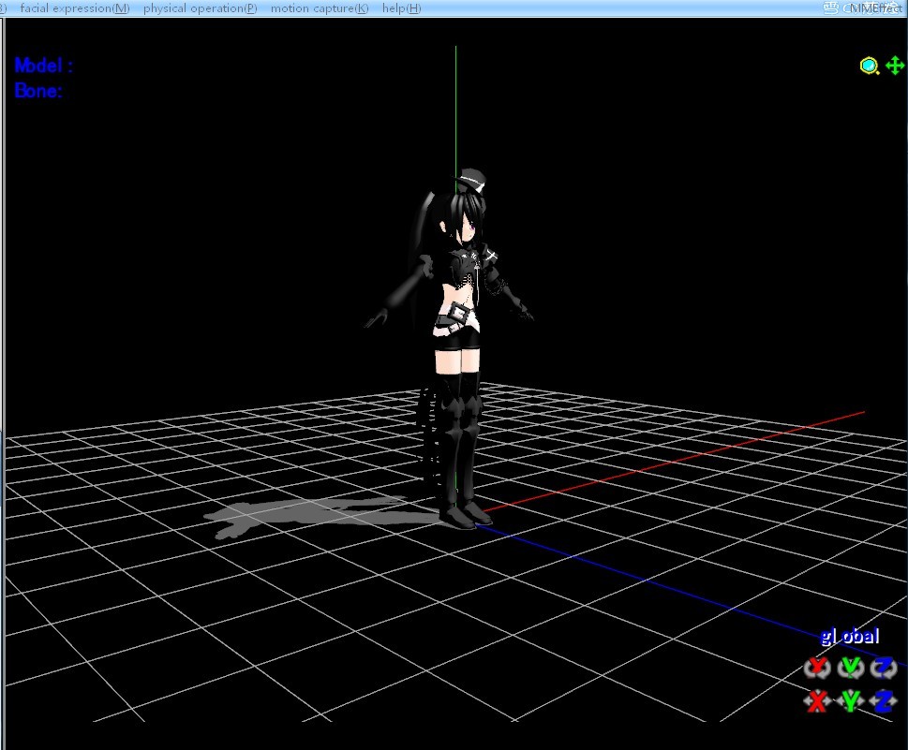Click the green four-arrow pan view icon
908x750 pixels.
tap(895, 66)
